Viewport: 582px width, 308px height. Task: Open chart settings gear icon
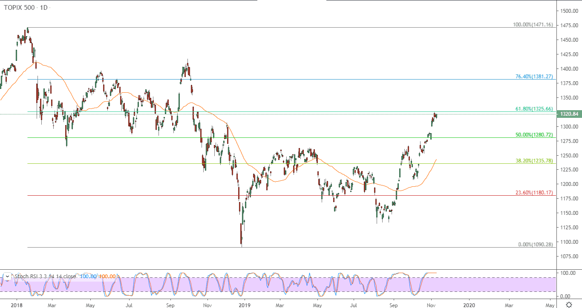(569, 305)
